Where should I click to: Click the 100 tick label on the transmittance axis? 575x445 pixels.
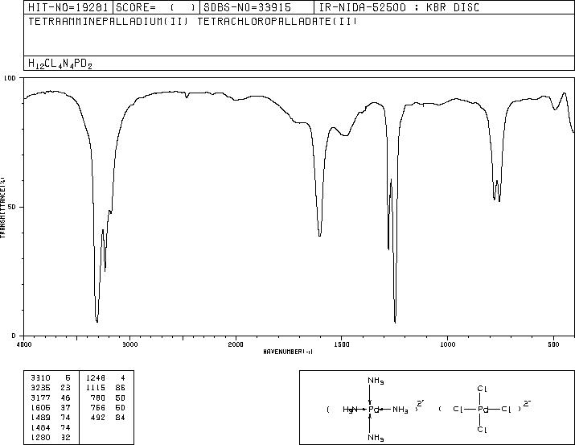[x=10, y=78]
